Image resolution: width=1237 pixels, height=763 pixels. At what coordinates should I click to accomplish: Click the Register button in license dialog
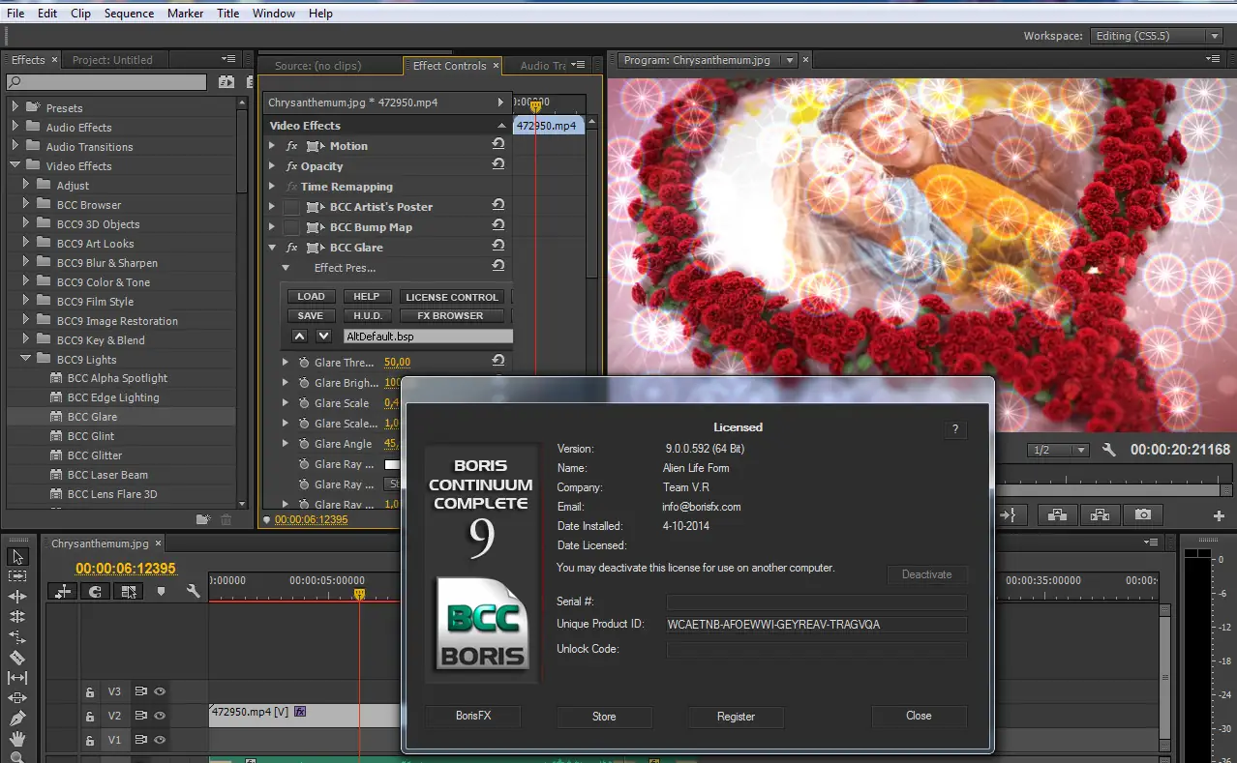[x=736, y=717]
